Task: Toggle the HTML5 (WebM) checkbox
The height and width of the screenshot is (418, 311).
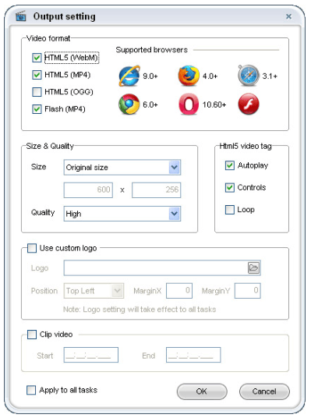Action: [37, 58]
